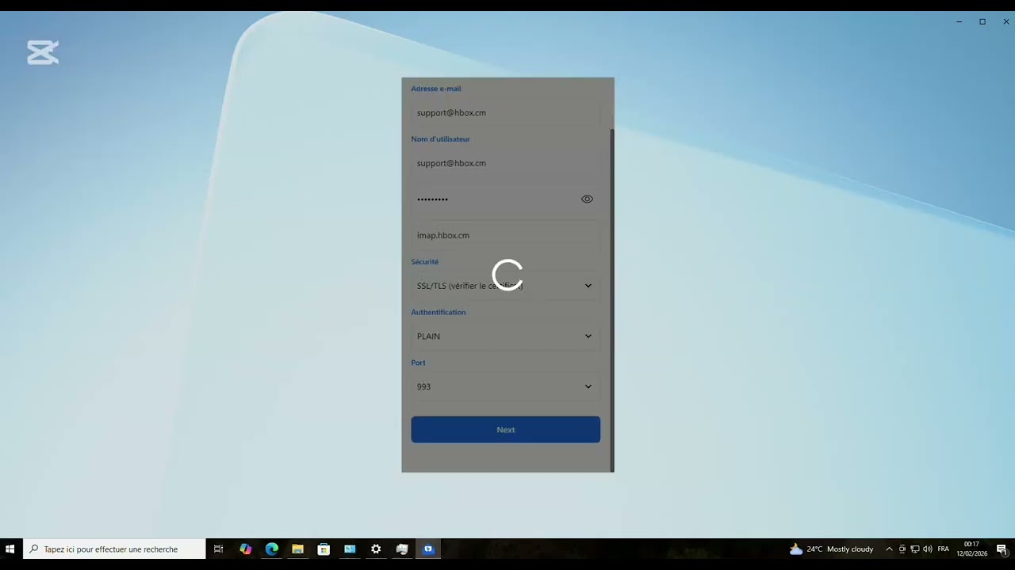This screenshot has height=570, width=1015.
Task: Open Task View from the taskbar
Action: (x=219, y=549)
